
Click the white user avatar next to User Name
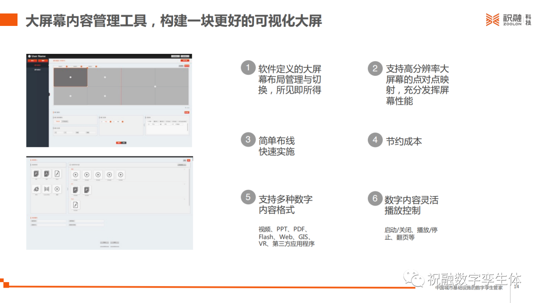(x=29, y=56)
